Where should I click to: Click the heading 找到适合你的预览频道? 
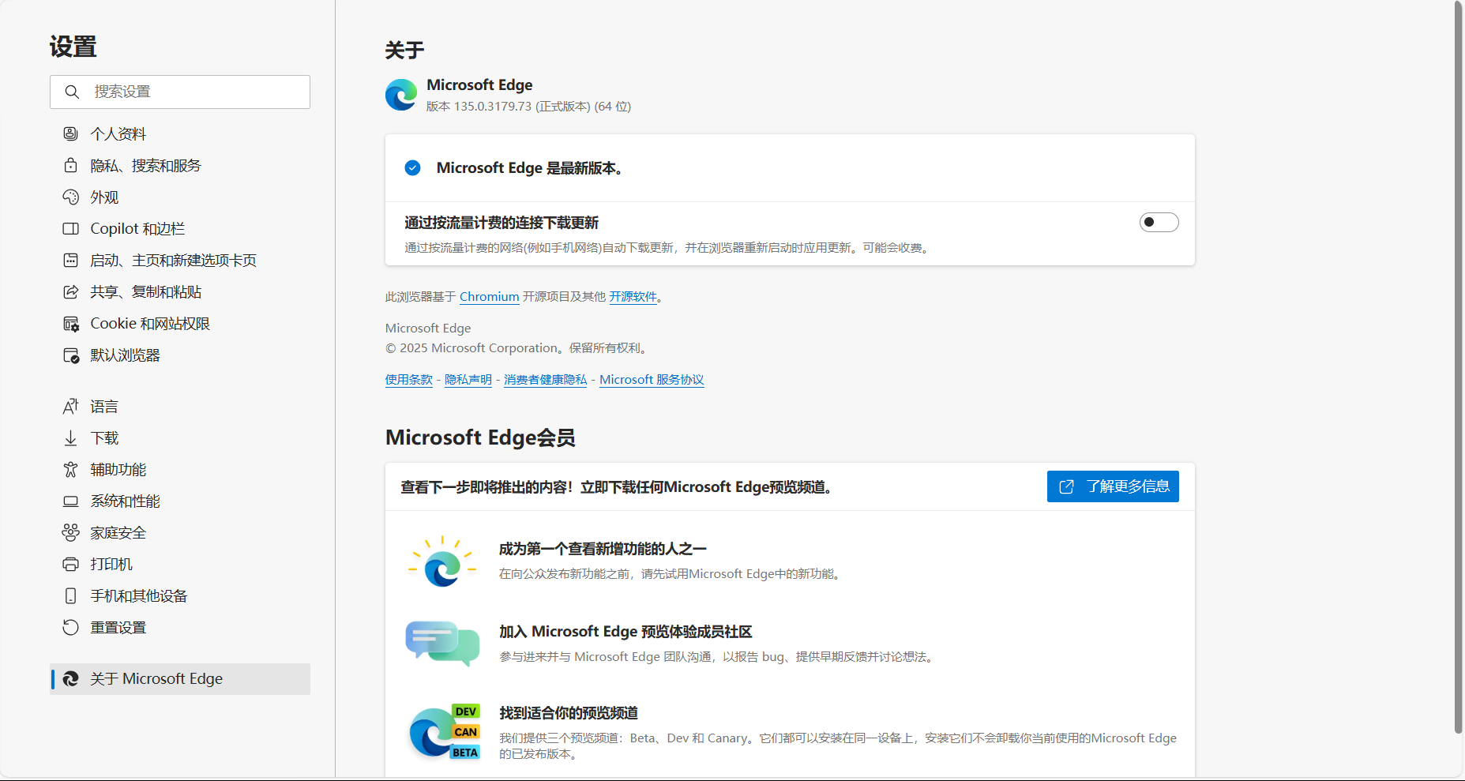pos(569,713)
